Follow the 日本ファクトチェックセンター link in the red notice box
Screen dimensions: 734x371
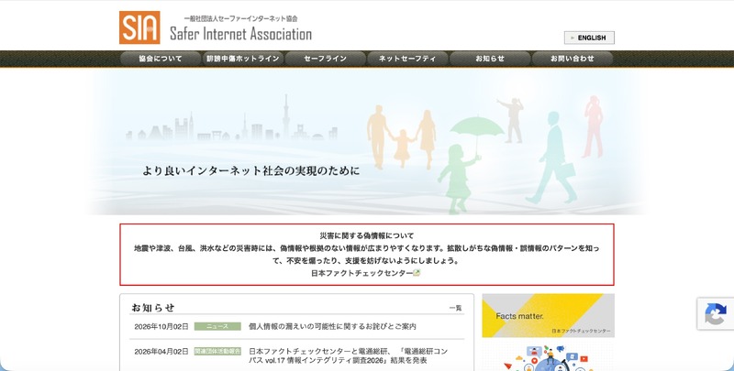click(x=361, y=273)
